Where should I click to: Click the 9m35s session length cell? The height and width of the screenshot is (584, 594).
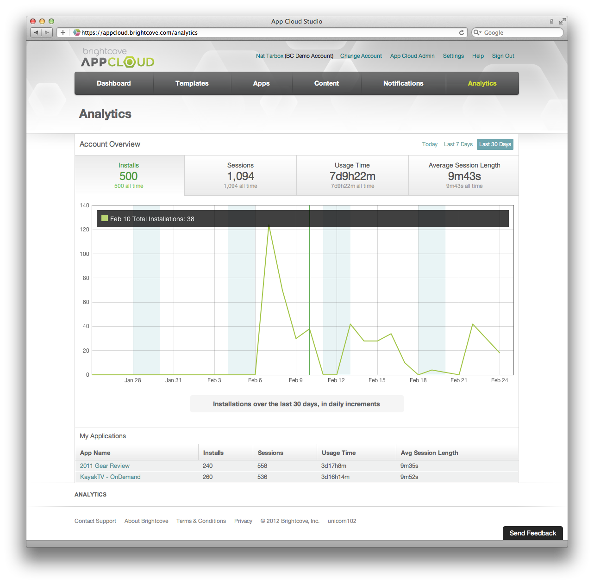(409, 466)
